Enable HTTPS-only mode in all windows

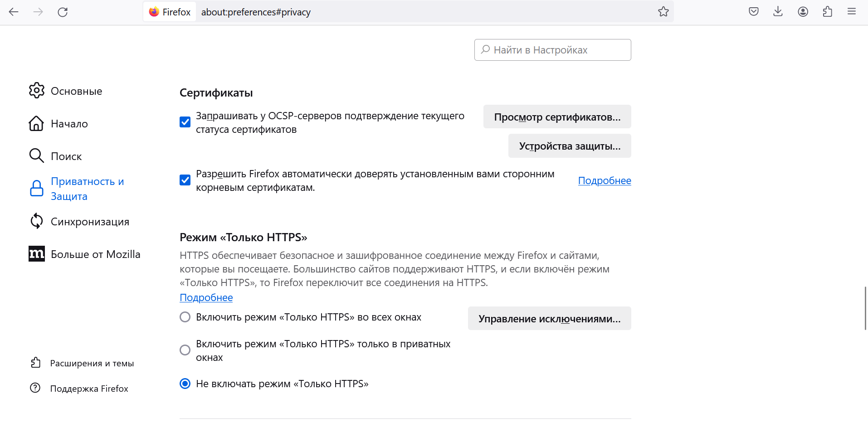pyautogui.click(x=185, y=317)
